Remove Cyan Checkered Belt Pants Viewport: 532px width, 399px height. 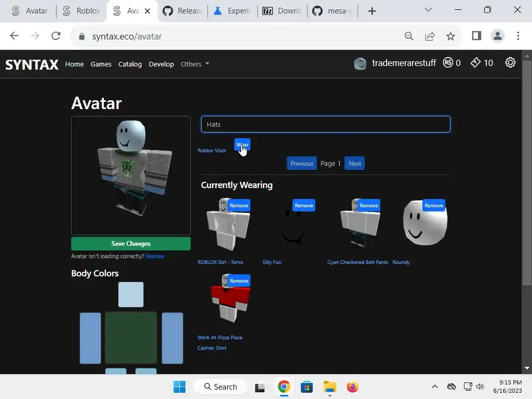369,205
